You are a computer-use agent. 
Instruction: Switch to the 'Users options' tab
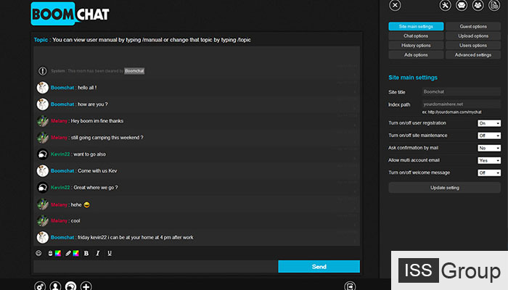pos(473,45)
